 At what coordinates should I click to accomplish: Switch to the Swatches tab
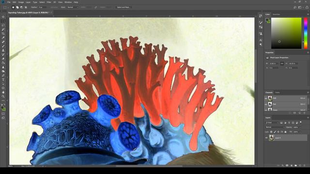tap(276, 14)
